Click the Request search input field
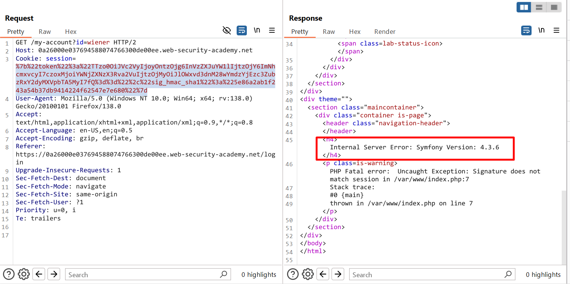The height and width of the screenshot is (284, 570). pyautogui.click(x=143, y=275)
